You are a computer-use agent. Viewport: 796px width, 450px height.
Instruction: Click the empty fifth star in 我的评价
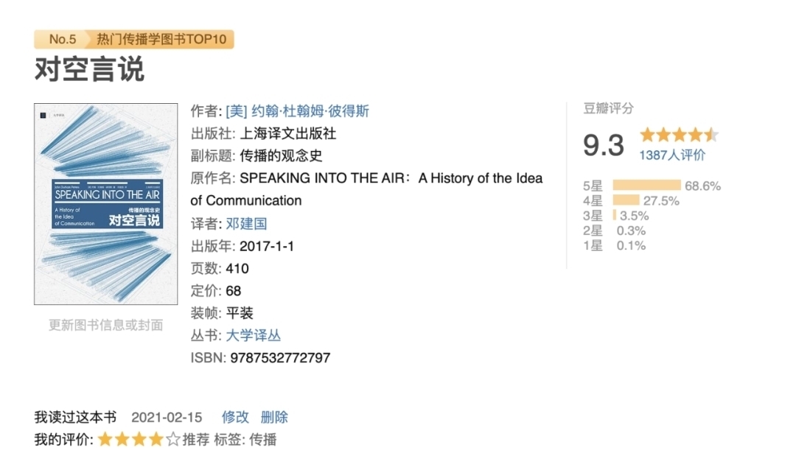tap(173, 440)
